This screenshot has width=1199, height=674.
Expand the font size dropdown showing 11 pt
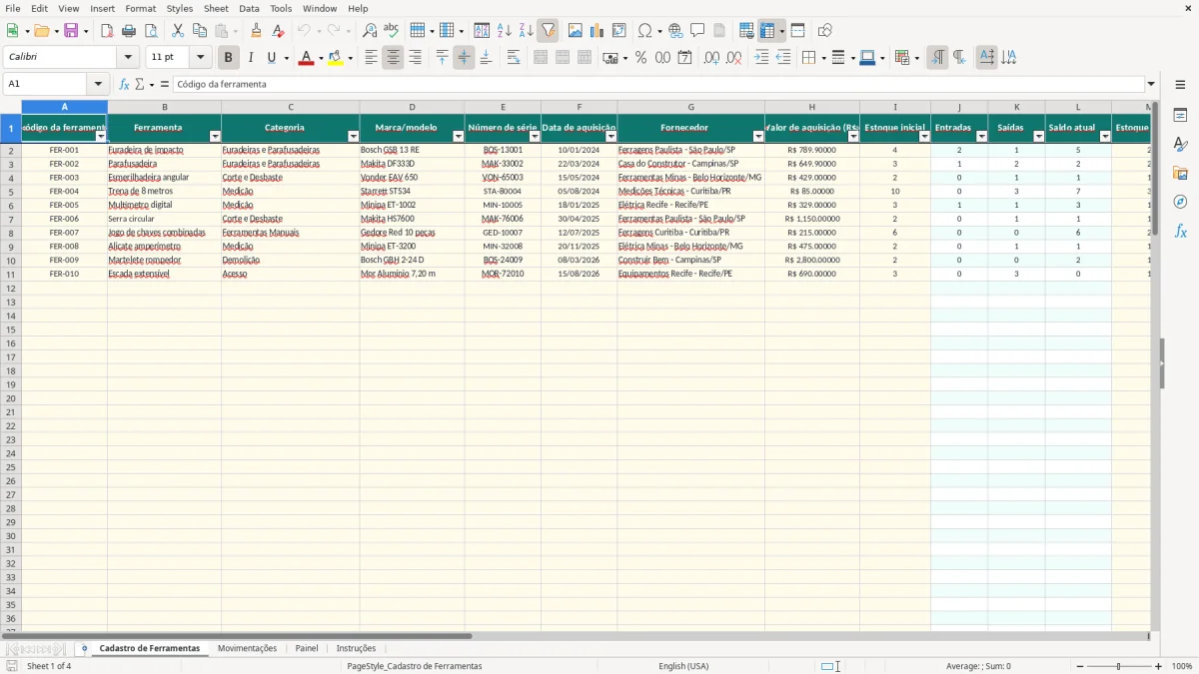(200, 58)
